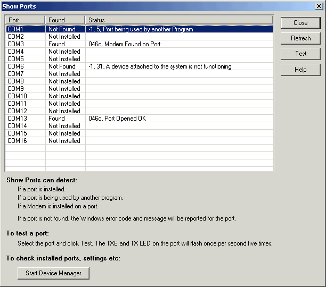Select the COM1 row

[x=140, y=29]
